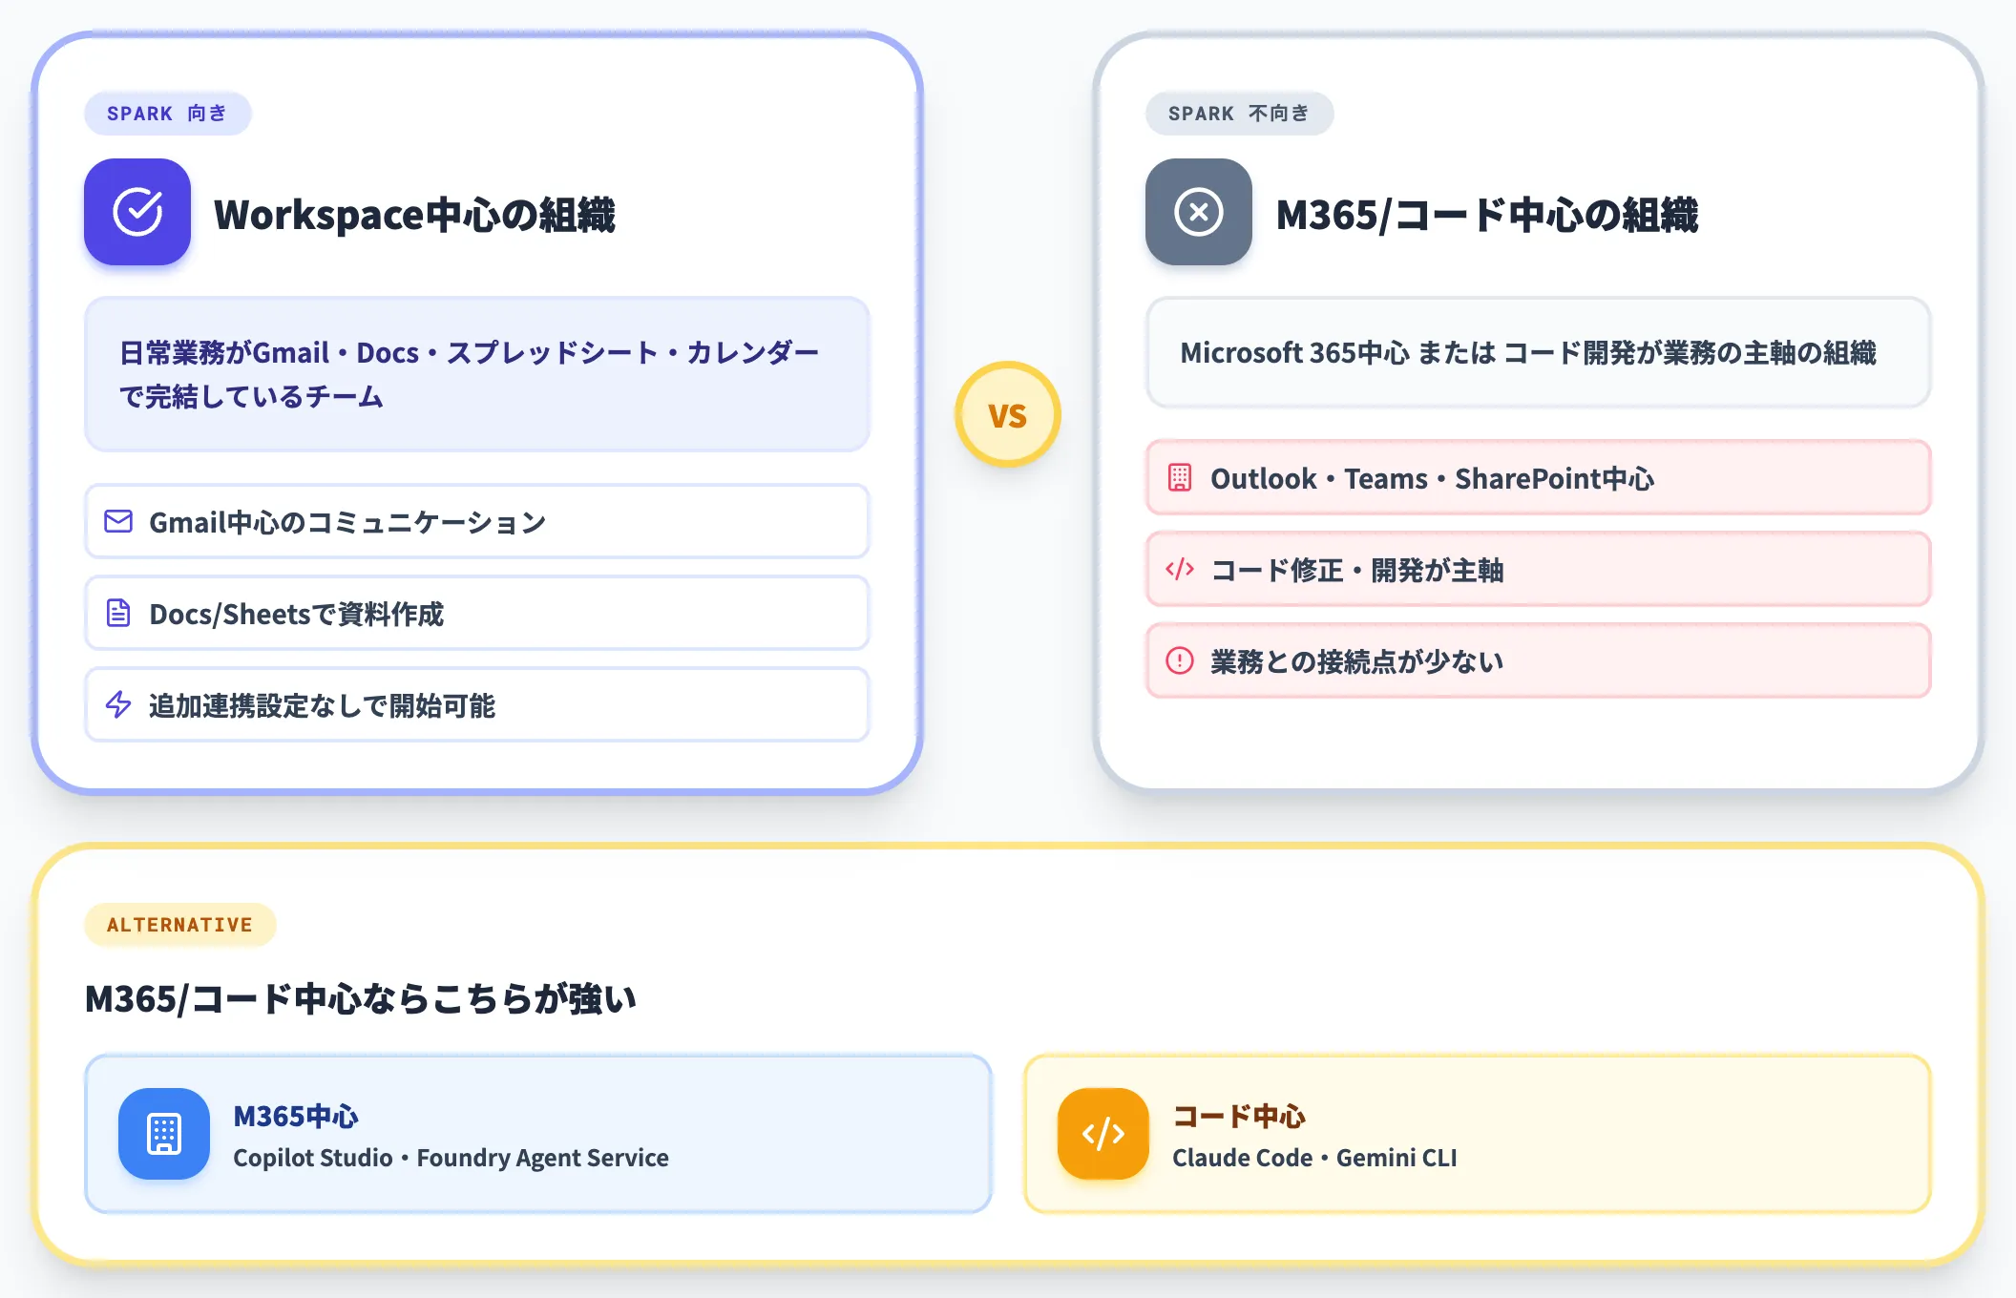Click the lightning bolt icon in 追加連携設定なし row
The width and height of the screenshot is (2016, 1298).
click(118, 704)
